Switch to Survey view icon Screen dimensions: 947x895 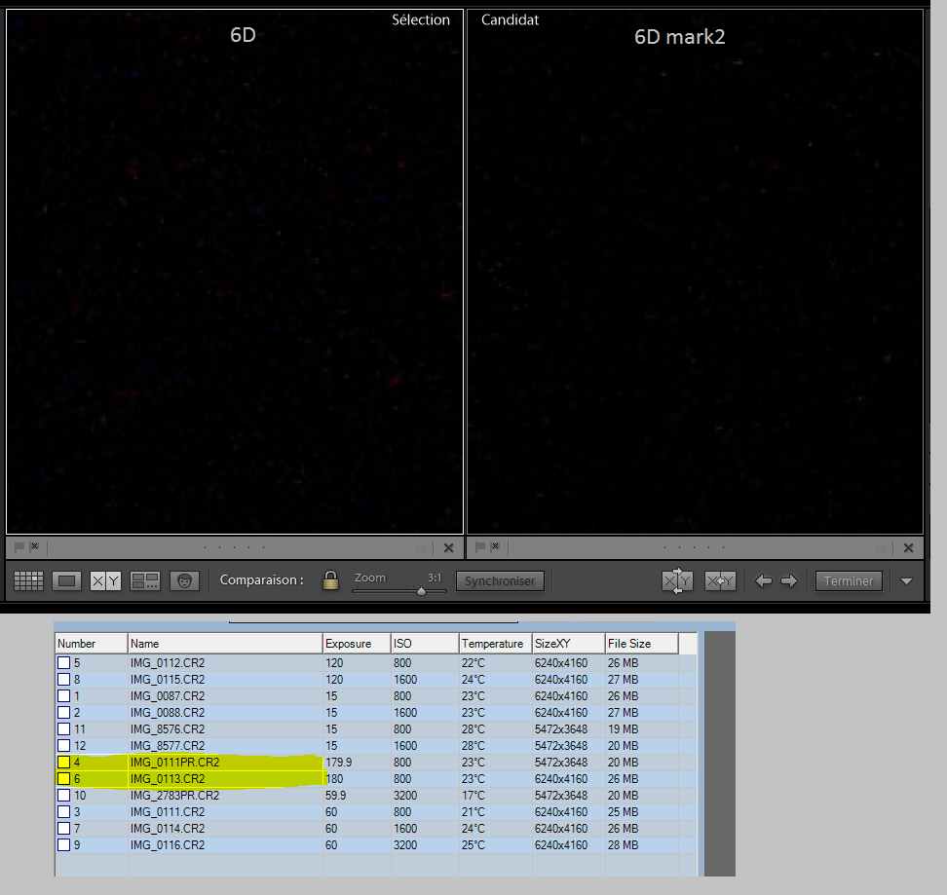145,580
